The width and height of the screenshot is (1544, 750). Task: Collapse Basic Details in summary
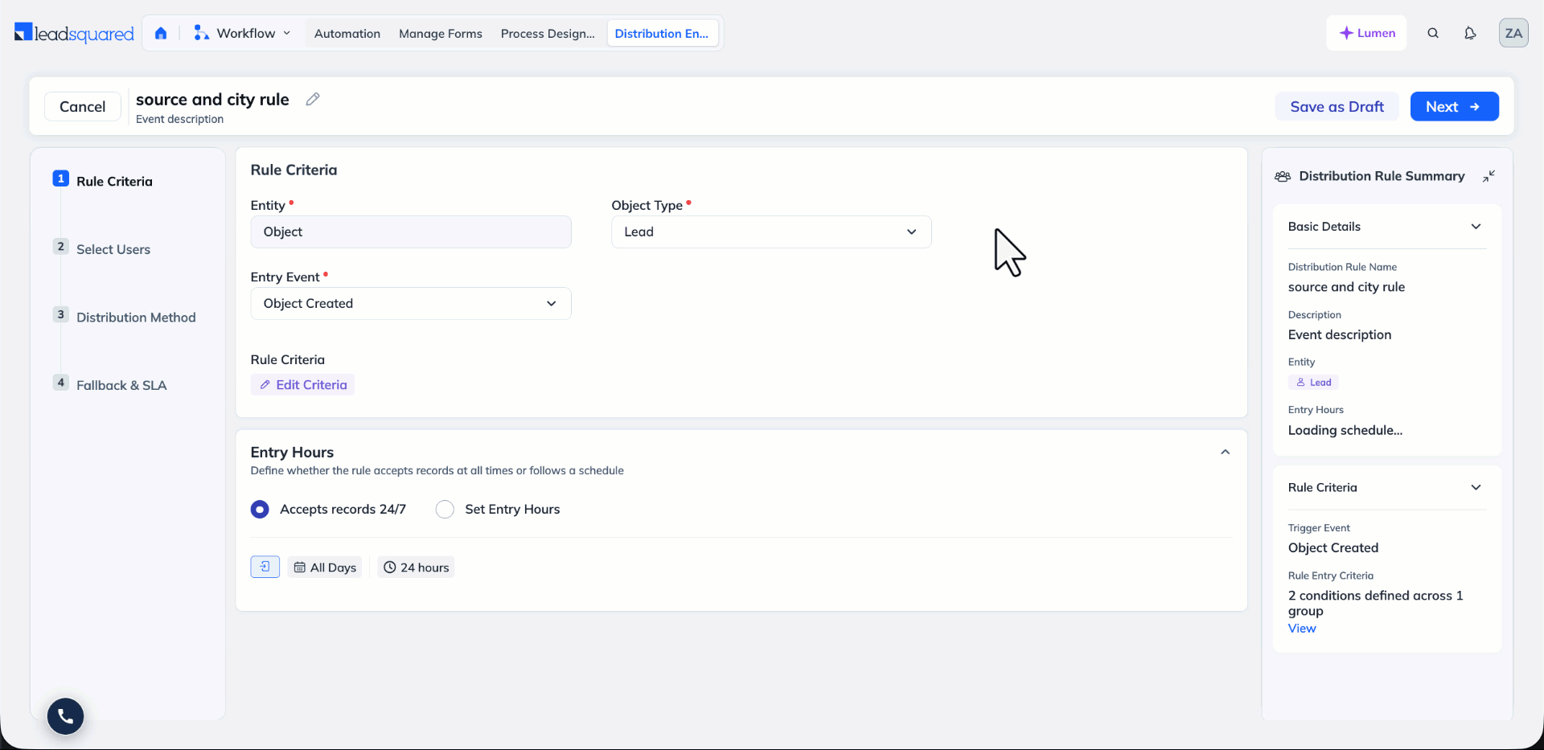point(1476,227)
